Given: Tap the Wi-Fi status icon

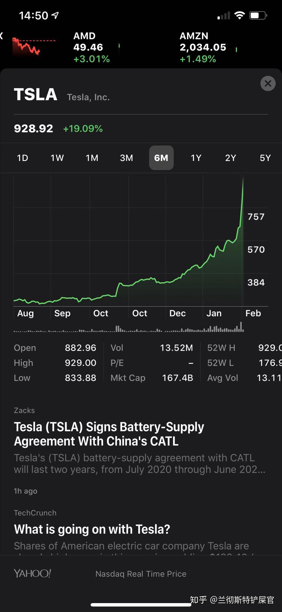Looking at the screenshot, I should pos(239,15).
